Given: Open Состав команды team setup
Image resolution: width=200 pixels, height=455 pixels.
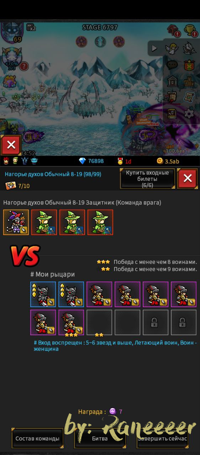Looking at the screenshot, I should [37, 438].
